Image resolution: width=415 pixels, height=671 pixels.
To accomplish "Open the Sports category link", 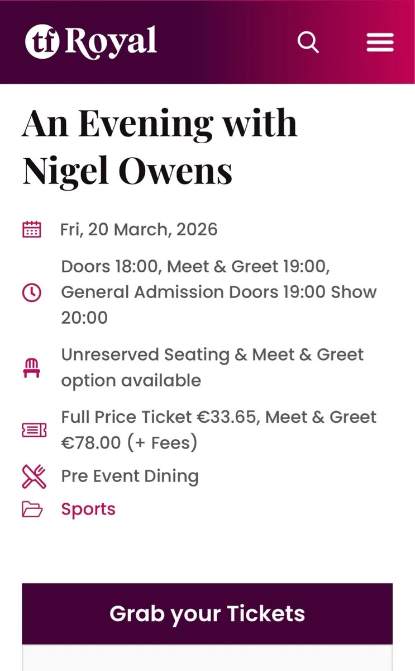I will [x=88, y=509].
